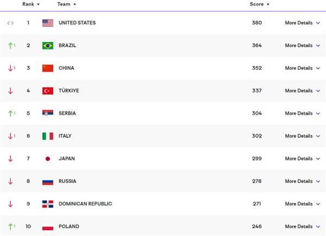Click the Türkiye flag icon
Viewport: 326px width, 236px height.
(48, 91)
